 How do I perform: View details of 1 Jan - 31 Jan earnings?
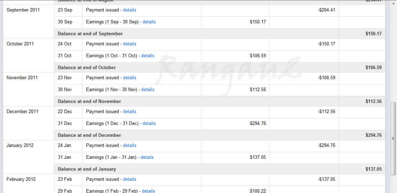click(147, 157)
